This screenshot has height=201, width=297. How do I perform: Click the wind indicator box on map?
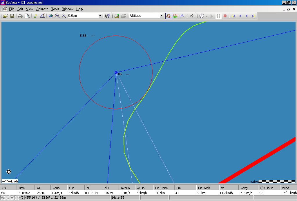point(10,181)
